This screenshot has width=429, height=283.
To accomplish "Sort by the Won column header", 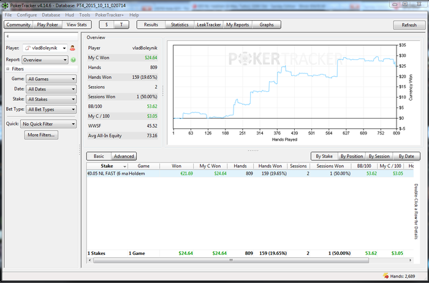I will click(177, 166).
